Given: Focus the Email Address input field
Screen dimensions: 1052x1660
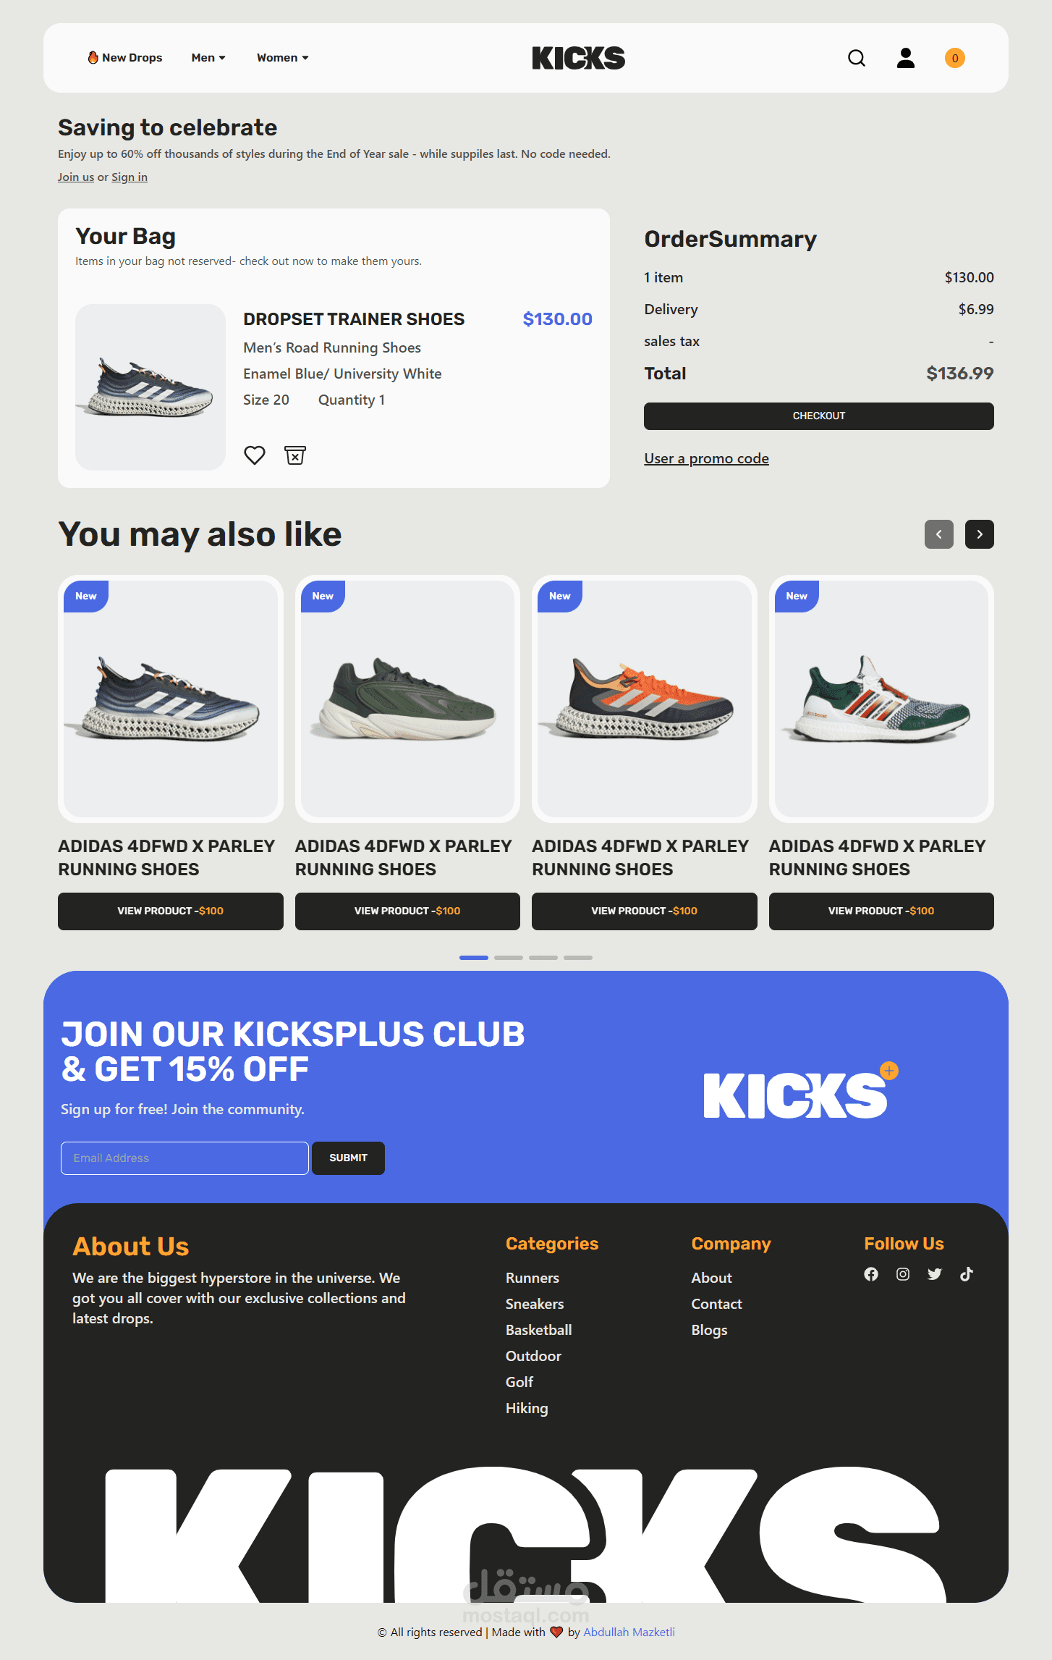Looking at the screenshot, I should point(185,1158).
